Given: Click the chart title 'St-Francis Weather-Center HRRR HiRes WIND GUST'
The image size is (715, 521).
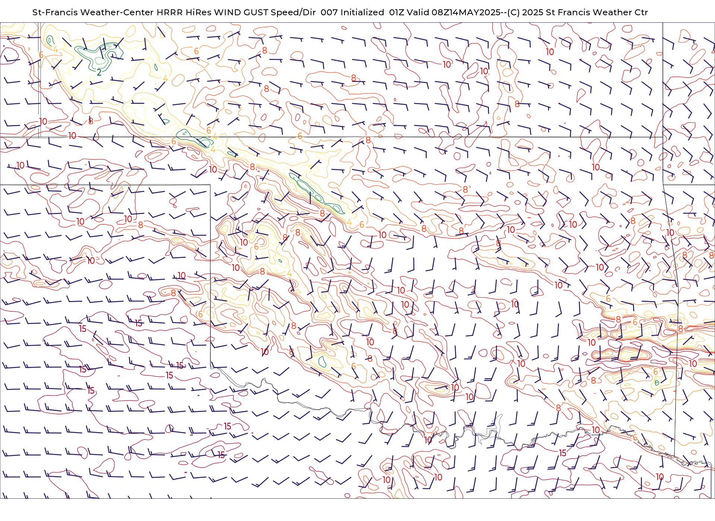Looking at the screenshot, I should [x=150, y=12].
